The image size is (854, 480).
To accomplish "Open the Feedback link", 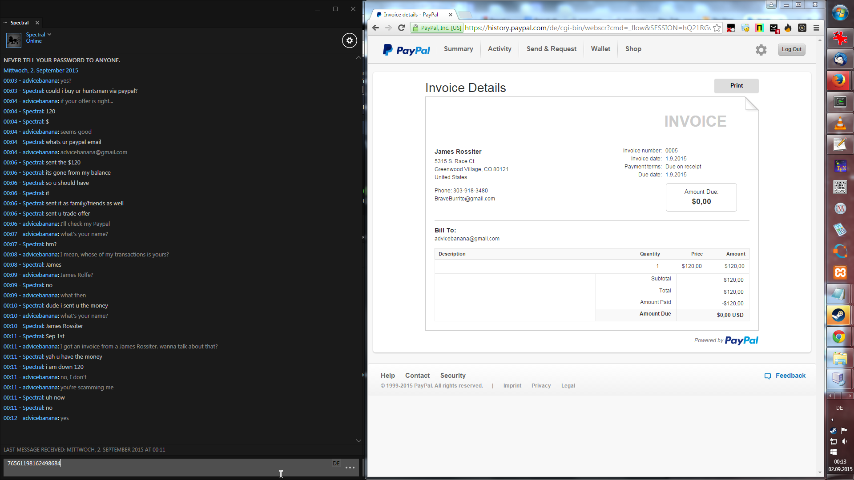I will [790, 376].
